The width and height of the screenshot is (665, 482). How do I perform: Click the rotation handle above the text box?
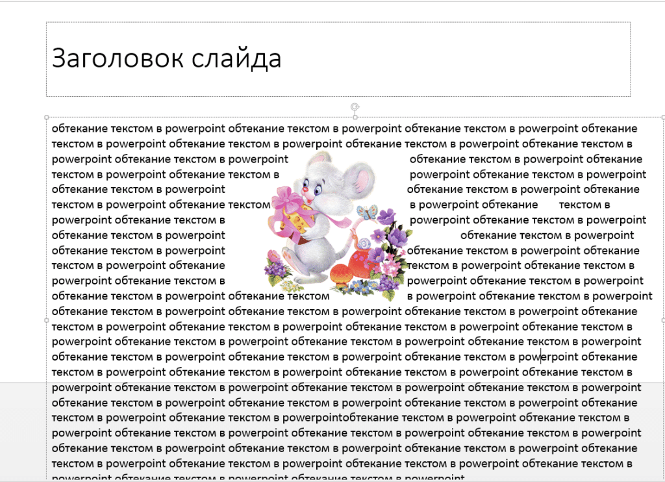[355, 107]
